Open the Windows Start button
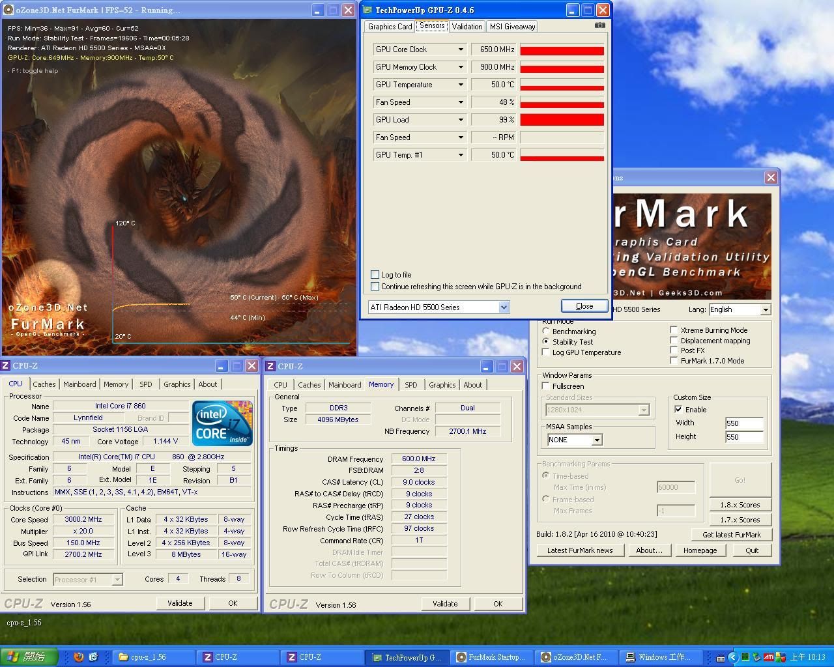The width and height of the screenshot is (834, 667). (29, 657)
